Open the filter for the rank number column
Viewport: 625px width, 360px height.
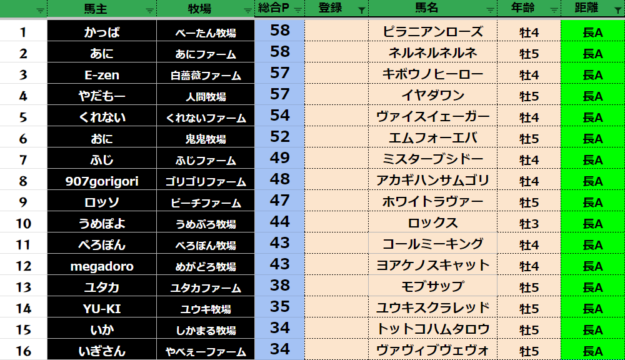pos(41,10)
